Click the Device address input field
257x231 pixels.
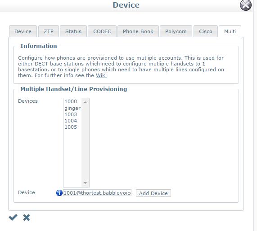coord(97,193)
